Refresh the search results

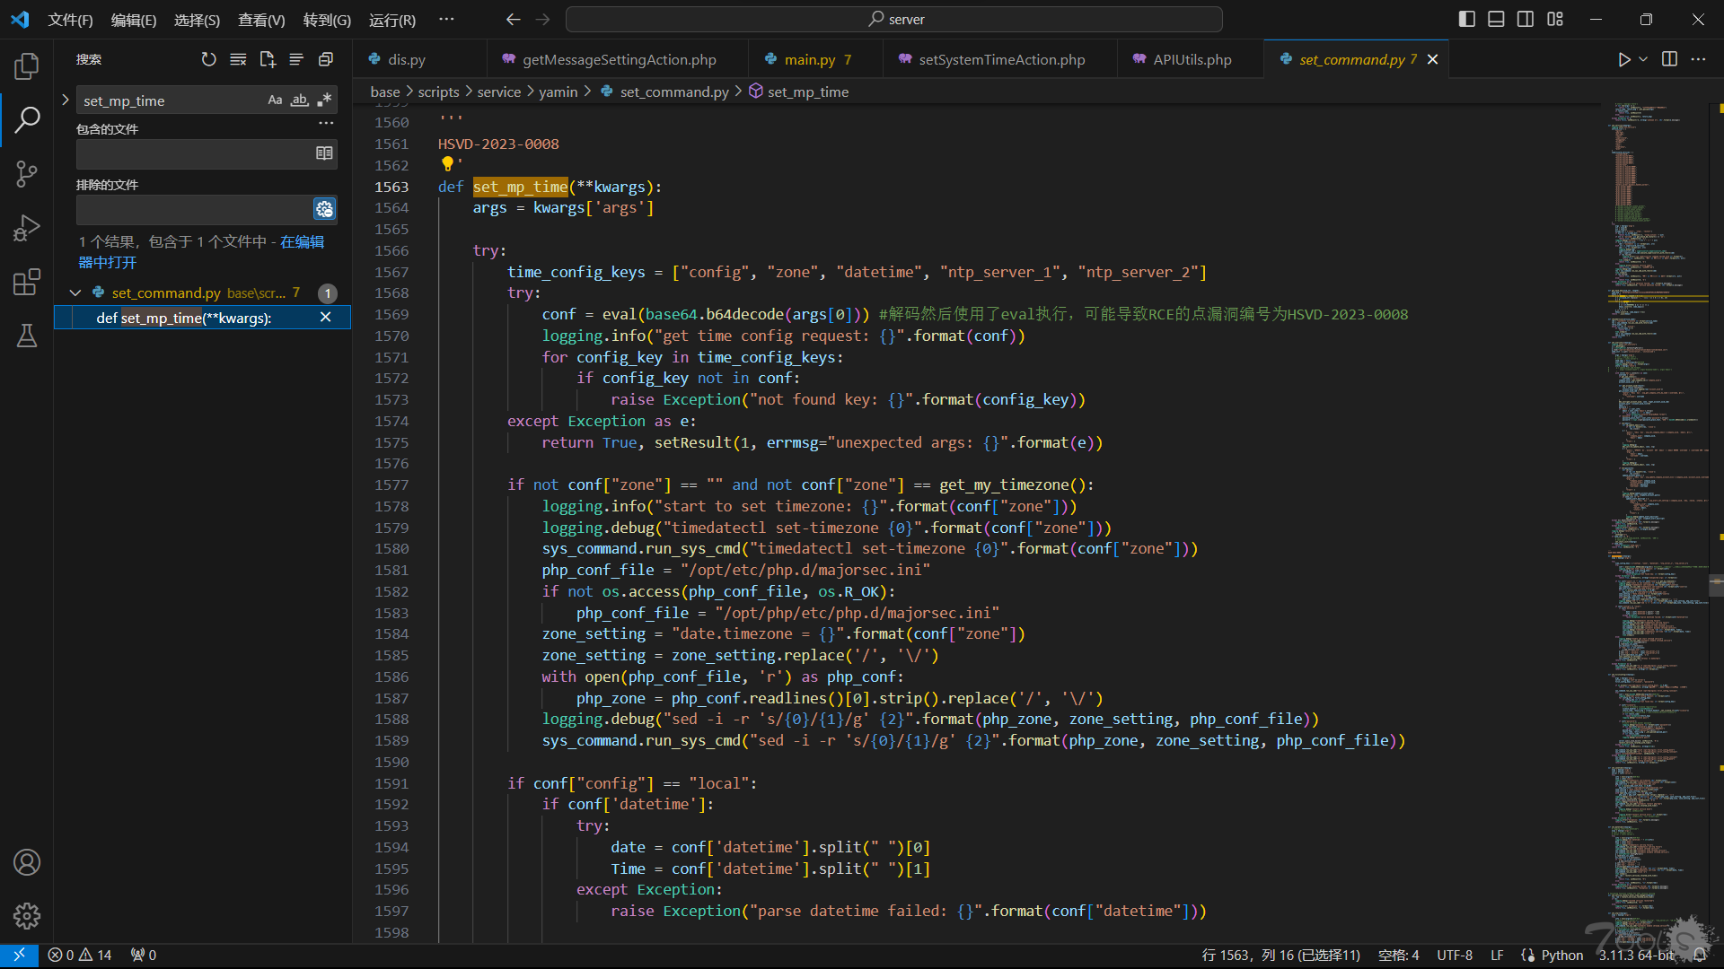pyautogui.click(x=208, y=59)
